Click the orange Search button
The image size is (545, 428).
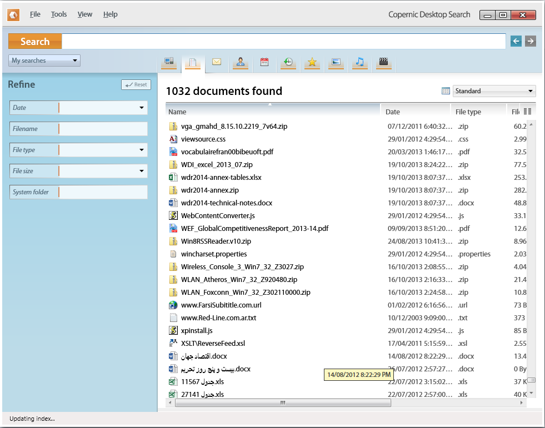pyautogui.click(x=35, y=41)
